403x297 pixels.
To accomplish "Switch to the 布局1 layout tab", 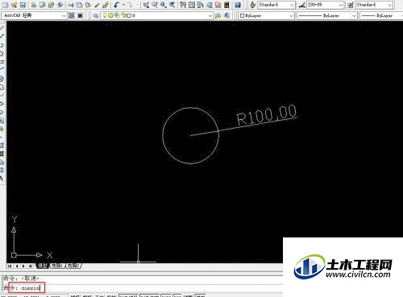I will tap(57, 266).
